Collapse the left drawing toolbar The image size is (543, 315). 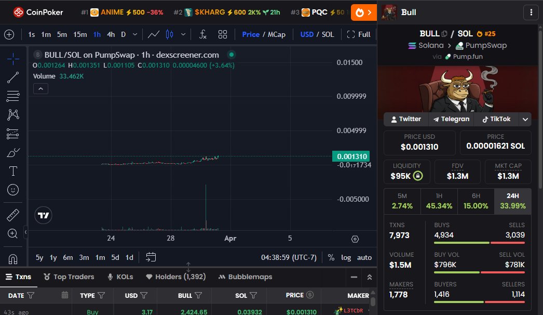click(x=25, y=232)
